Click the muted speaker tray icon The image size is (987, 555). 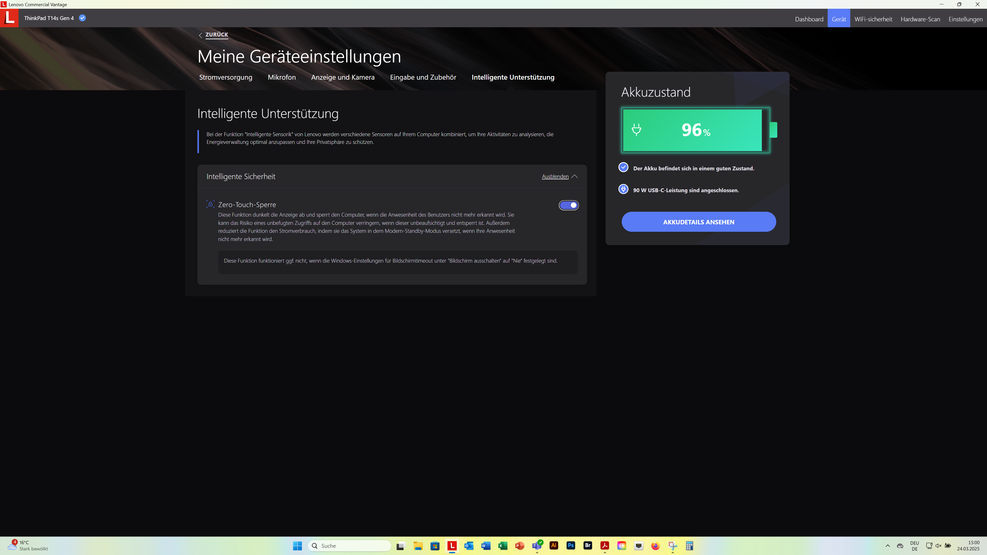click(938, 546)
